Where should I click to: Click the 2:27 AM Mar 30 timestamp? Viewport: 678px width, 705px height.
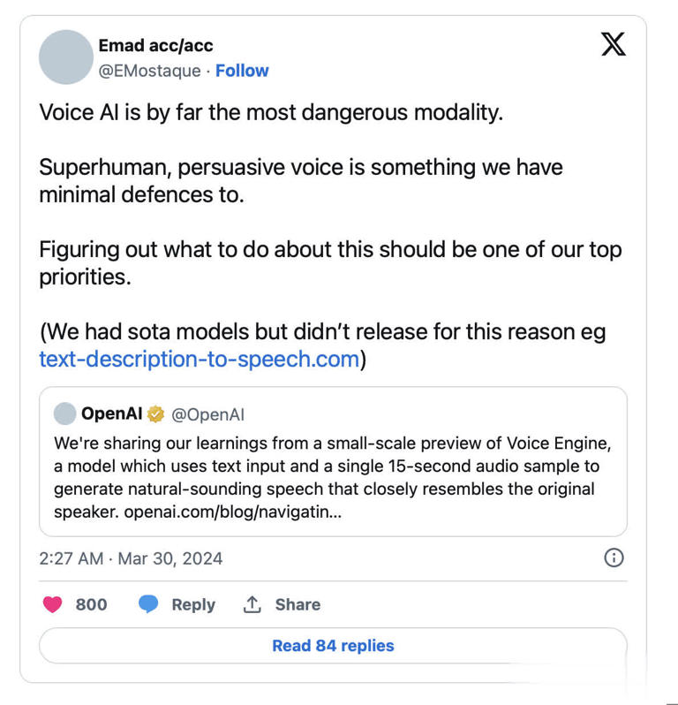coord(131,558)
